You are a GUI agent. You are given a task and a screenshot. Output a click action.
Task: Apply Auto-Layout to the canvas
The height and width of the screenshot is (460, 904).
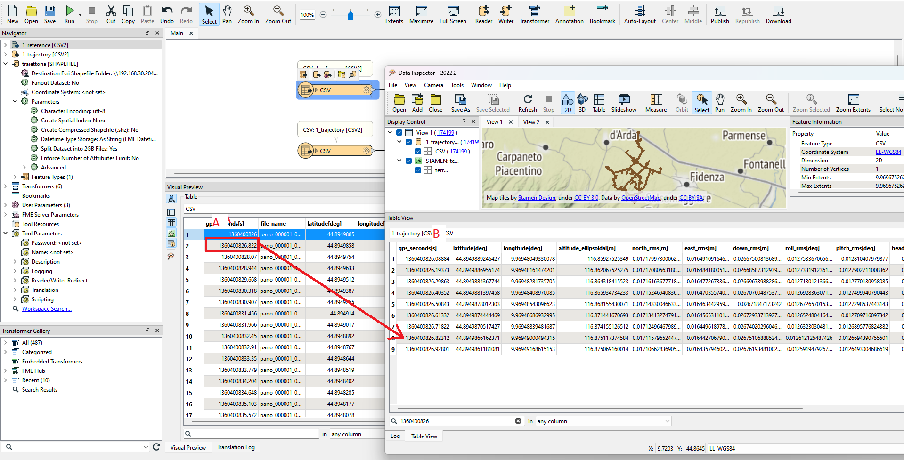click(x=640, y=14)
